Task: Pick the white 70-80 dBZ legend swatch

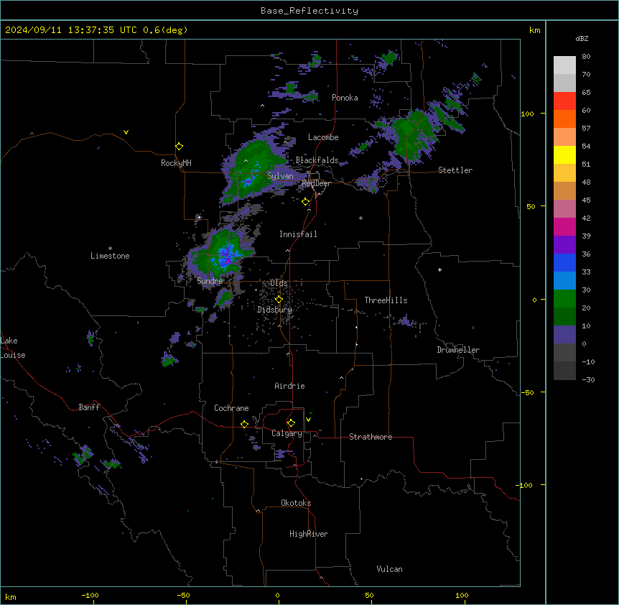Action: pyautogui.click(x=564, y=65)
